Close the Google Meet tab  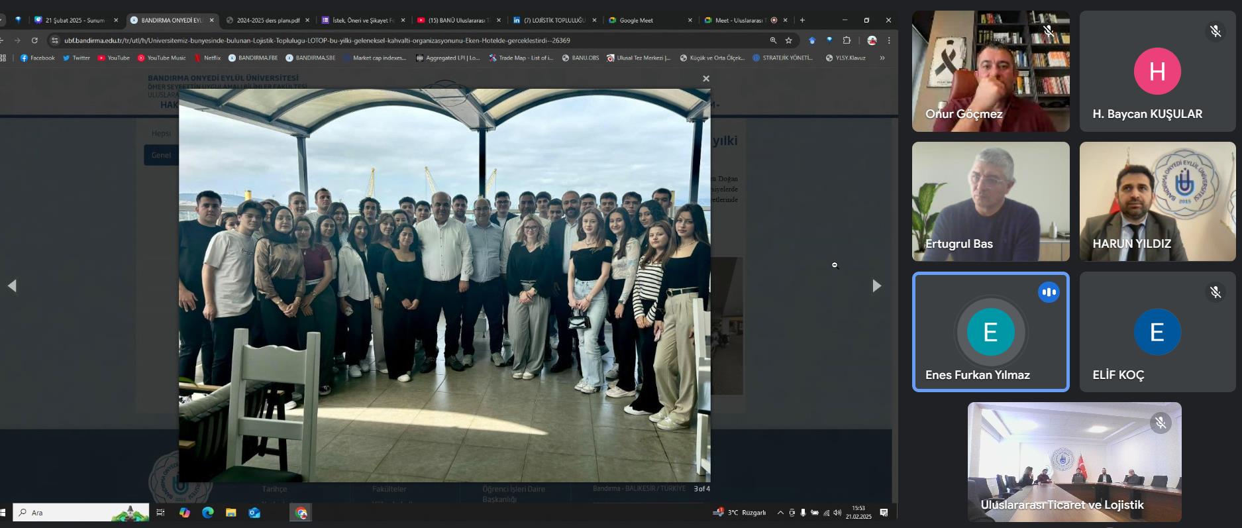[x=690, y=20]
